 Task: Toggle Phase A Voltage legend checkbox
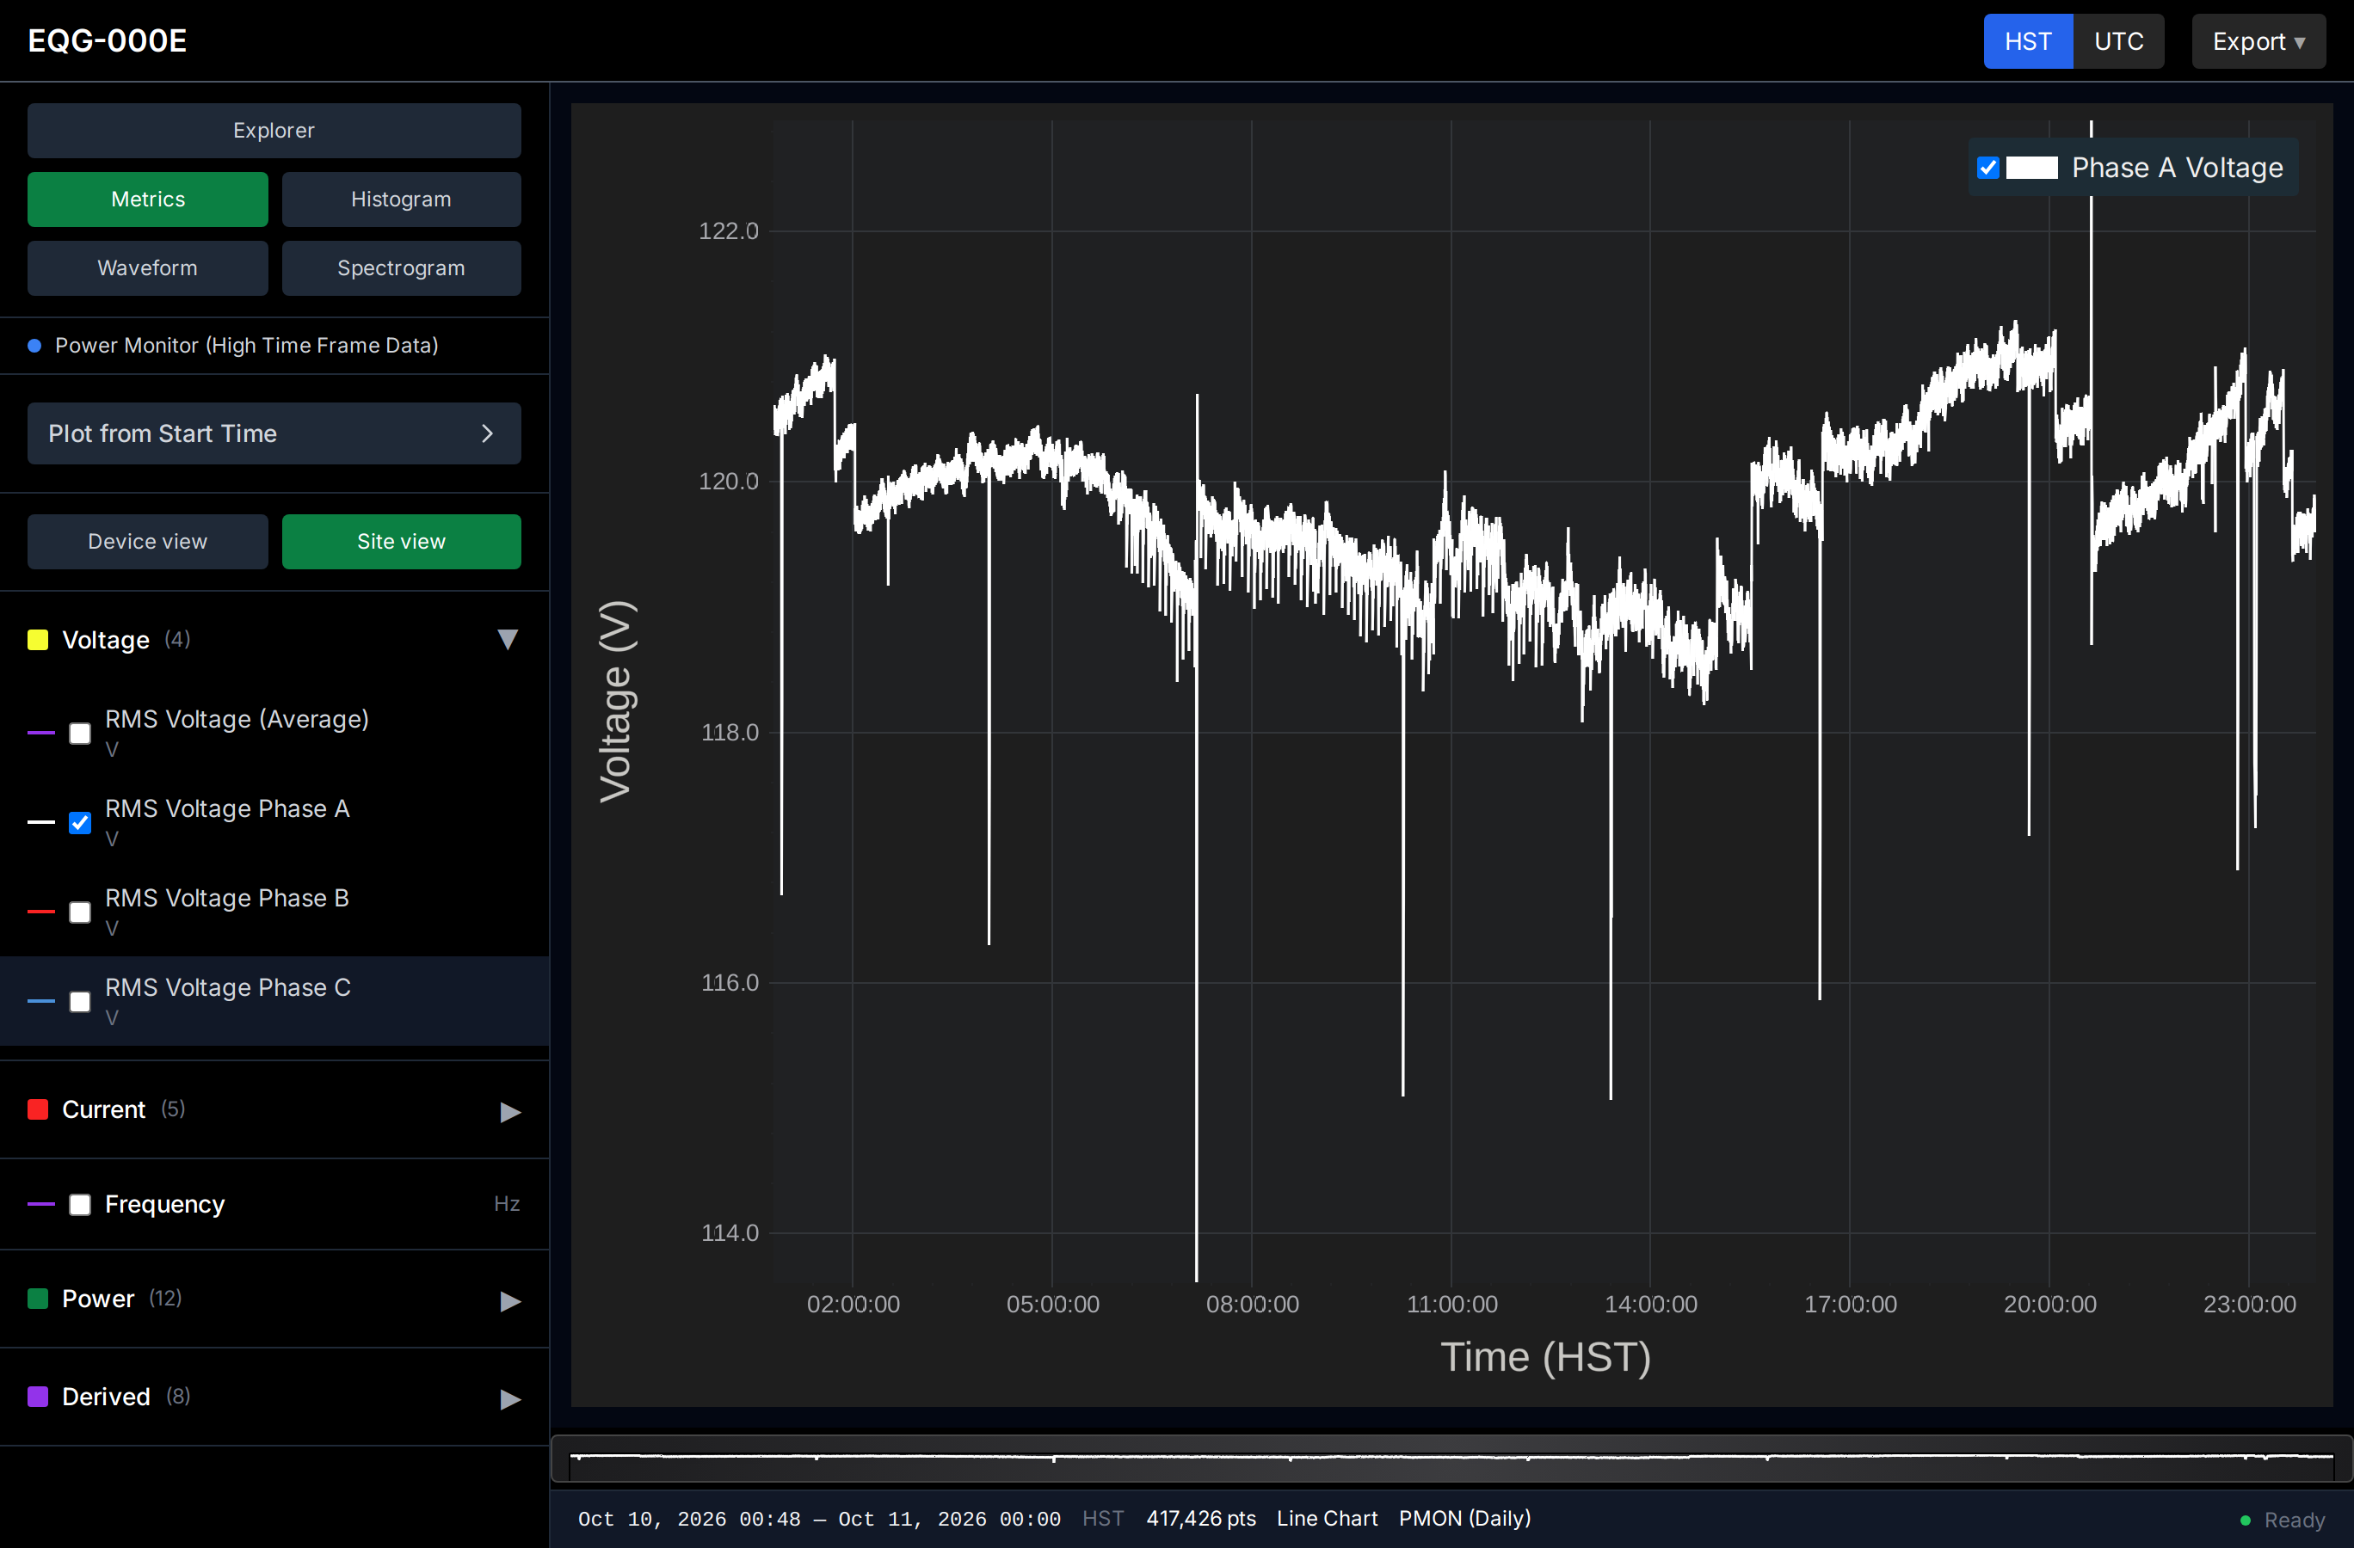(1988, 168)
